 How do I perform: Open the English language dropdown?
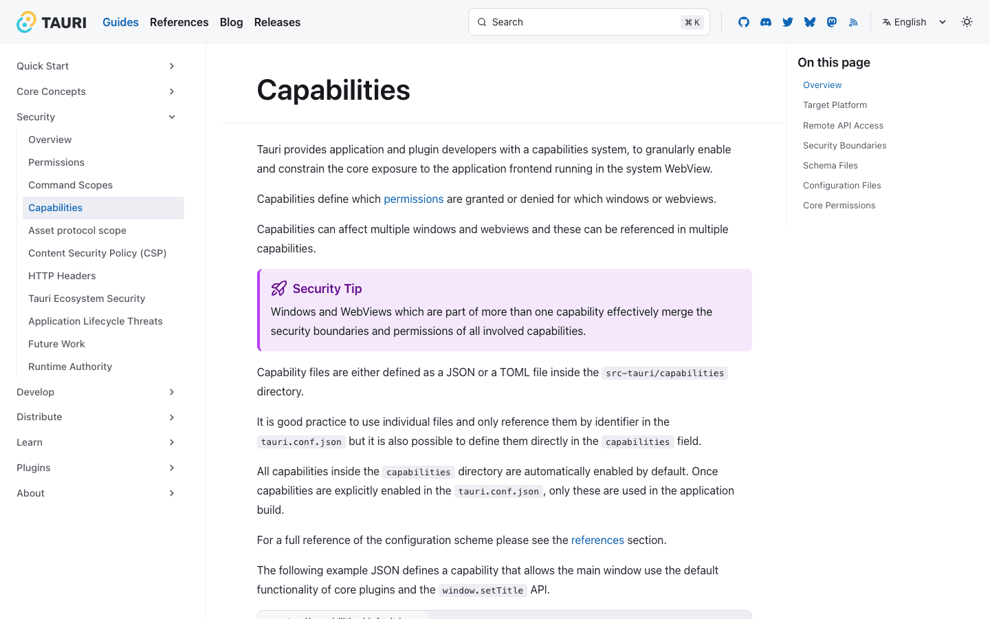(x=914, y=22)
